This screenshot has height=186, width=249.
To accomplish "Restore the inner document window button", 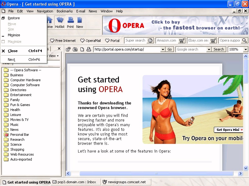I will click(x=239, y=11).
